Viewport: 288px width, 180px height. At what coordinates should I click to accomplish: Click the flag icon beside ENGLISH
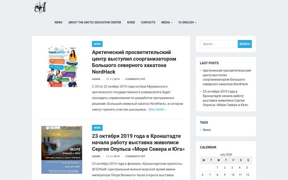pyautogui.click(x=180, y=22)
